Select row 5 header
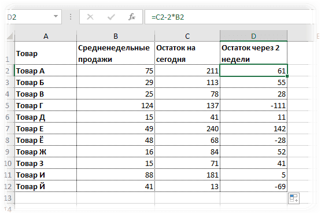 click(x=9, y=105)
